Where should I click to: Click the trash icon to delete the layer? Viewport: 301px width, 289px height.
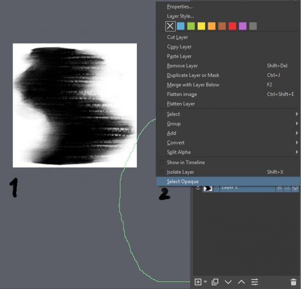(x=293, y=282)
